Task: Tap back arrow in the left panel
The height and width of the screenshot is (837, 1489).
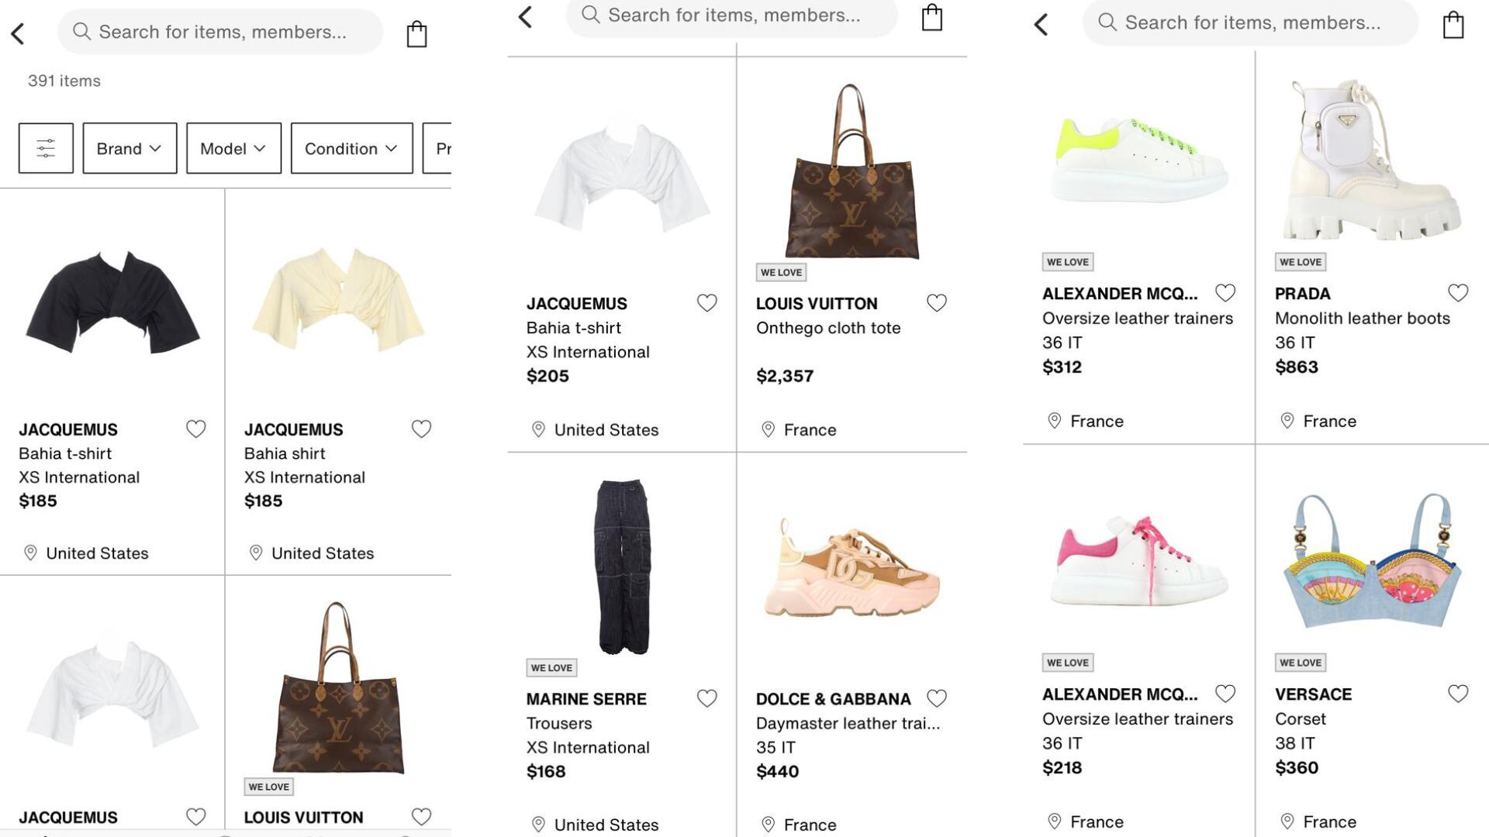Action: tap(18, 33)
